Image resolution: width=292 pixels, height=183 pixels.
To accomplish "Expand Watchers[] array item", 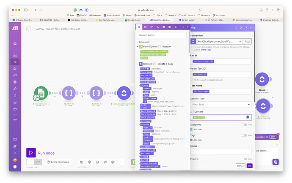I will [x=139, y=153].
